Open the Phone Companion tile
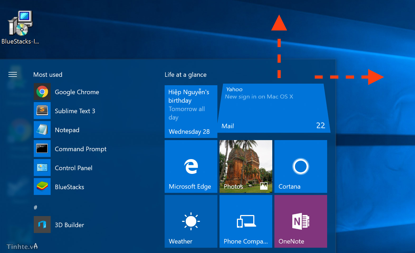This screenshot has height=253, width=415. pos(246,221)
